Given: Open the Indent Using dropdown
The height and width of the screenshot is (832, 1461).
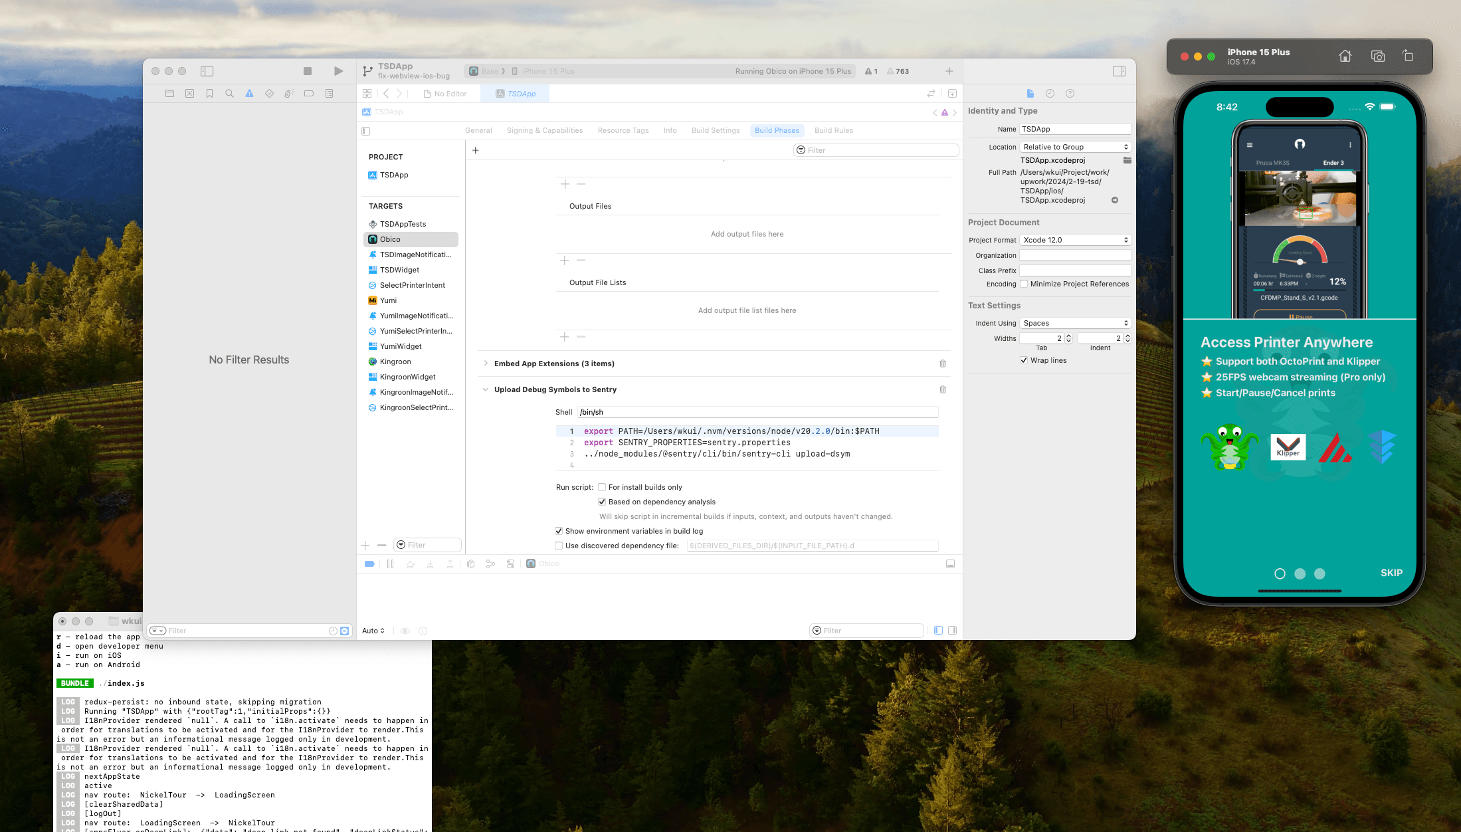Looking at the screenshot, I should coord(1075,323).
